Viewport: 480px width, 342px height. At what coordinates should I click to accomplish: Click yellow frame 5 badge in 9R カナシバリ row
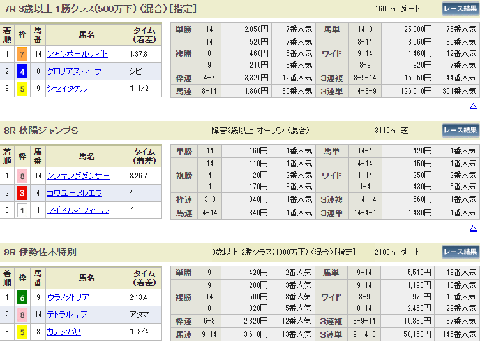point(22,332)
